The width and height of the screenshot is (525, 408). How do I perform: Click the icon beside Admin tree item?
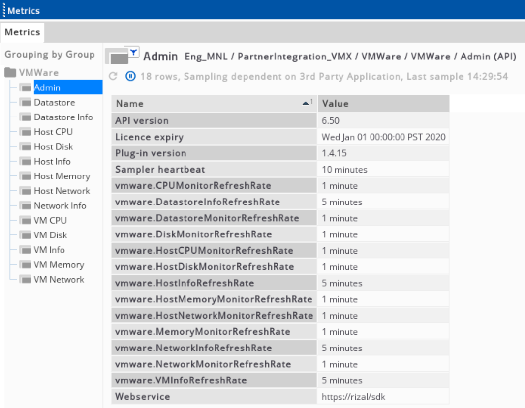point(26,87)
